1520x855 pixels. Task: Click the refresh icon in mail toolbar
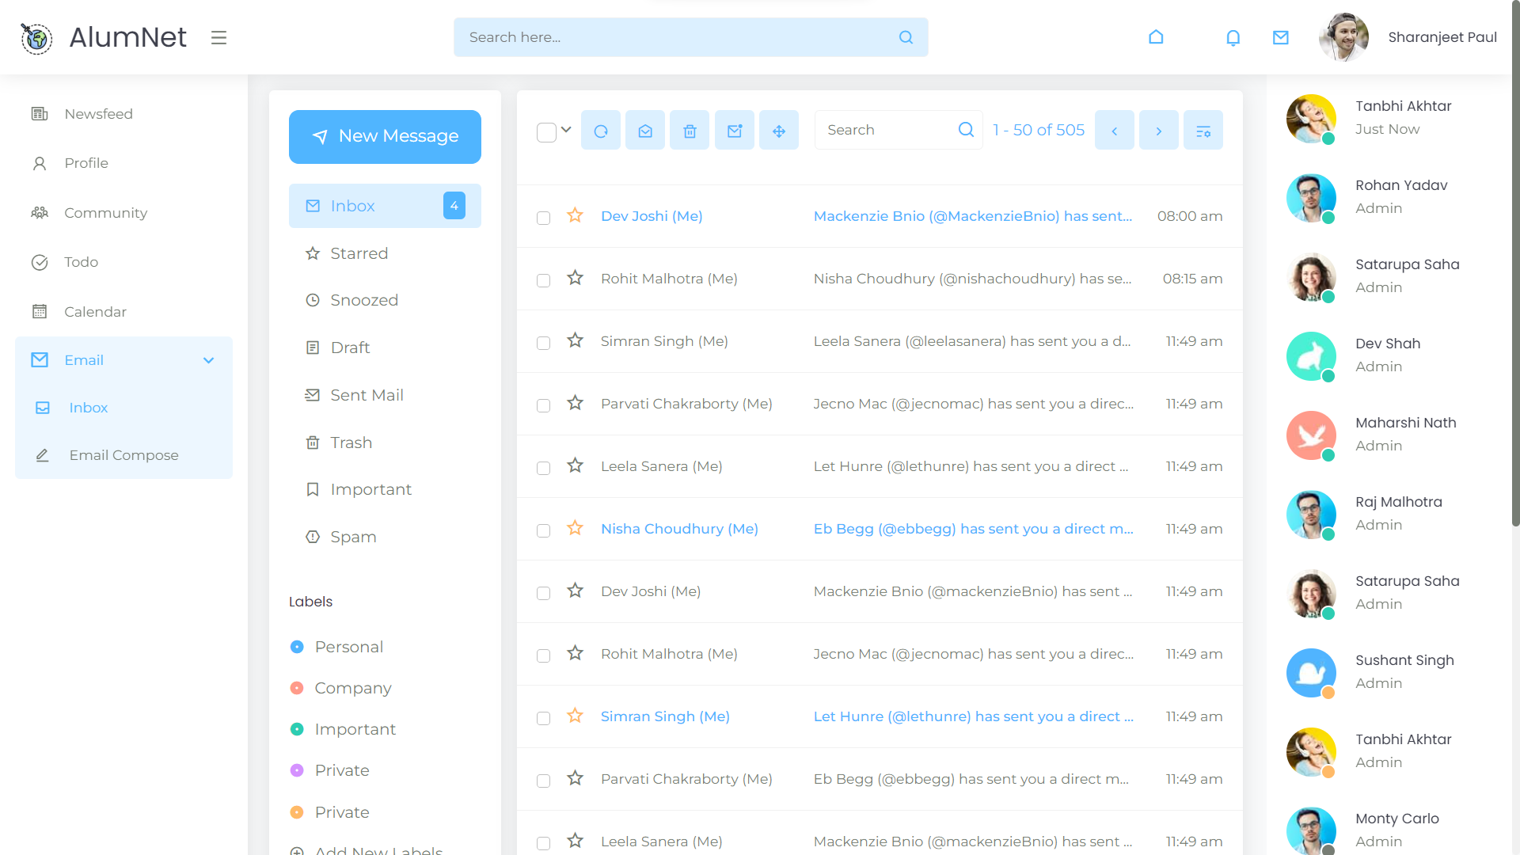(601, 131)
